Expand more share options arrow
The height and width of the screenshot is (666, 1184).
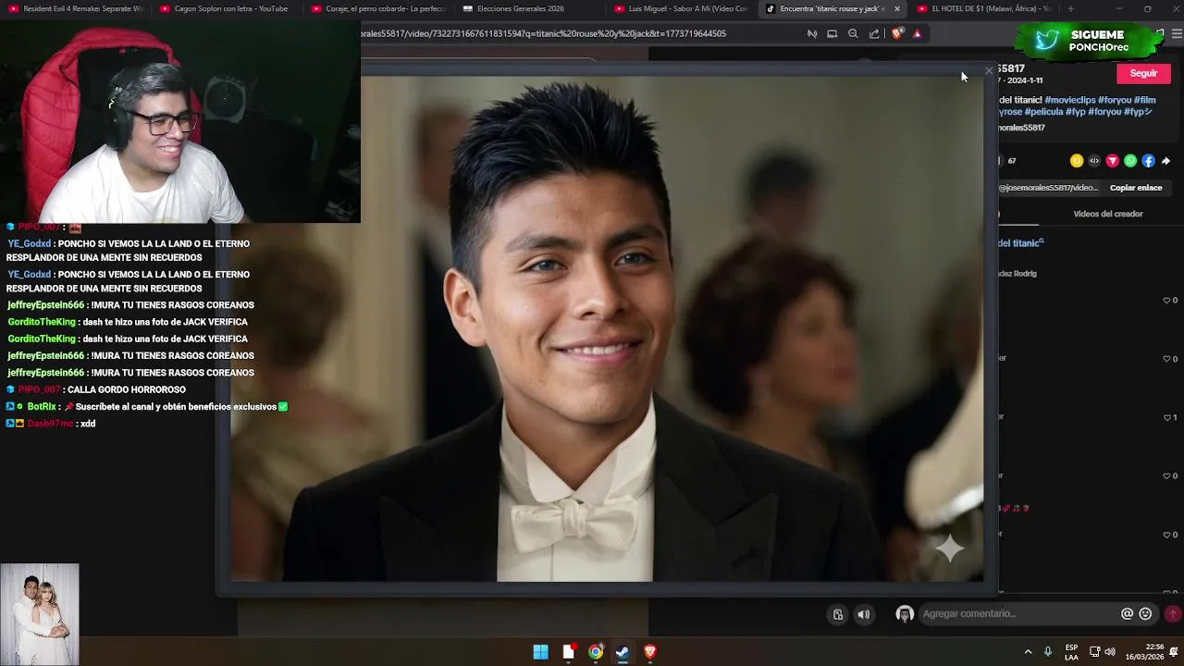pyautogui.click(x=1165, y=161)
